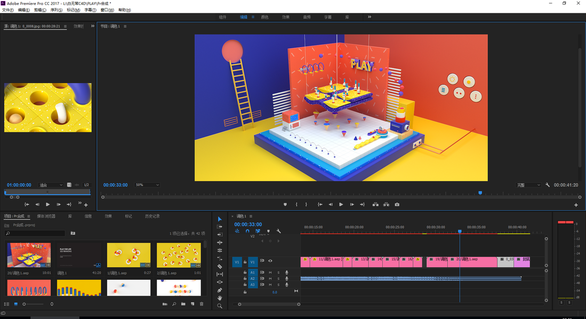Open Program monitor button editor plus
Viewport: 586px width, 319px height.
click(x=576, y=205)
